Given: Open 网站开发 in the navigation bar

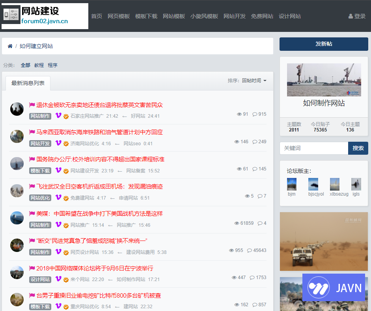Looking at the screenshot, I should pos(235,16).
